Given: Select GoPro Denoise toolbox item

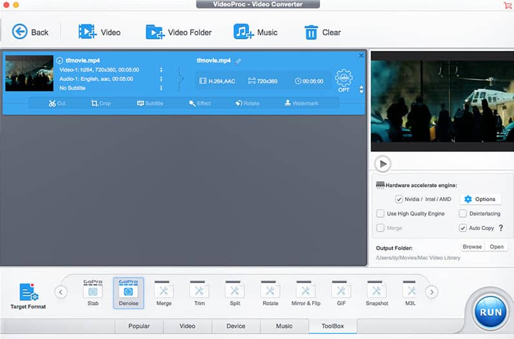Looking at the screenshot, I should [128, 293].
